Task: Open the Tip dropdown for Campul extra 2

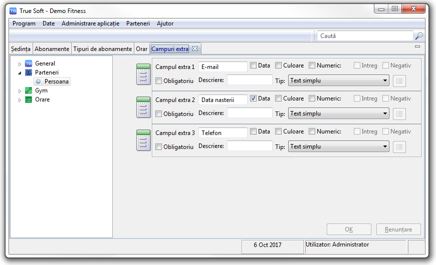Action: click(x=338, y=113)
